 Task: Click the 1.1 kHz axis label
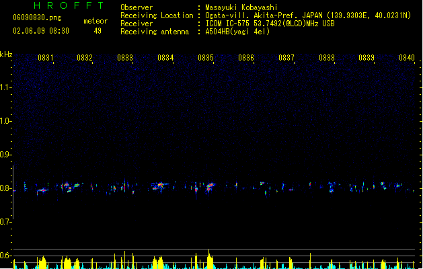coord(5,87)
